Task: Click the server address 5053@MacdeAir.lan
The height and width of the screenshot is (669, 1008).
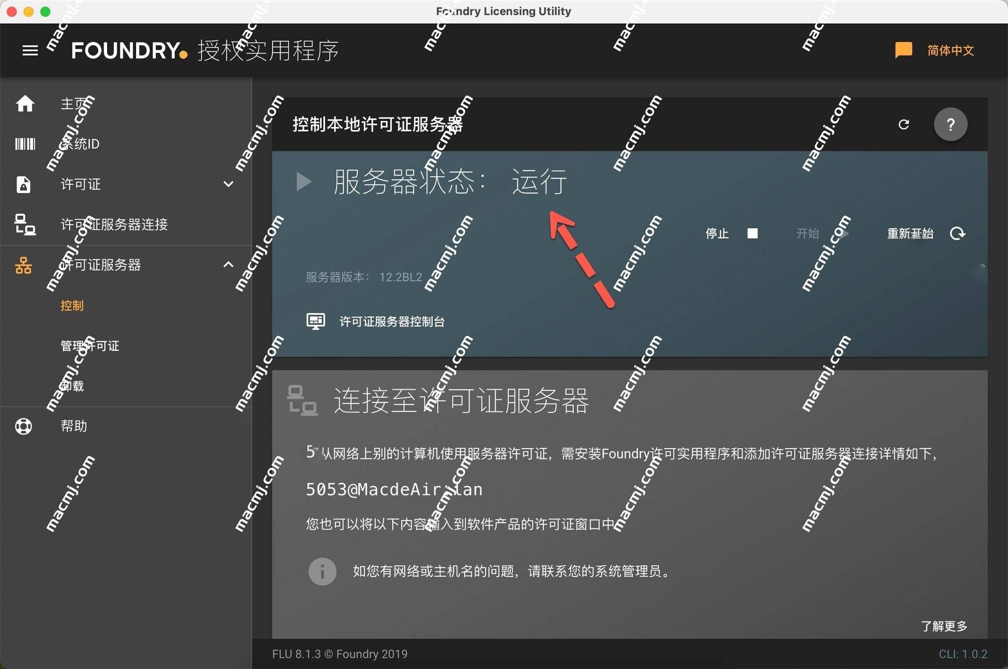Action: [394, 490]
